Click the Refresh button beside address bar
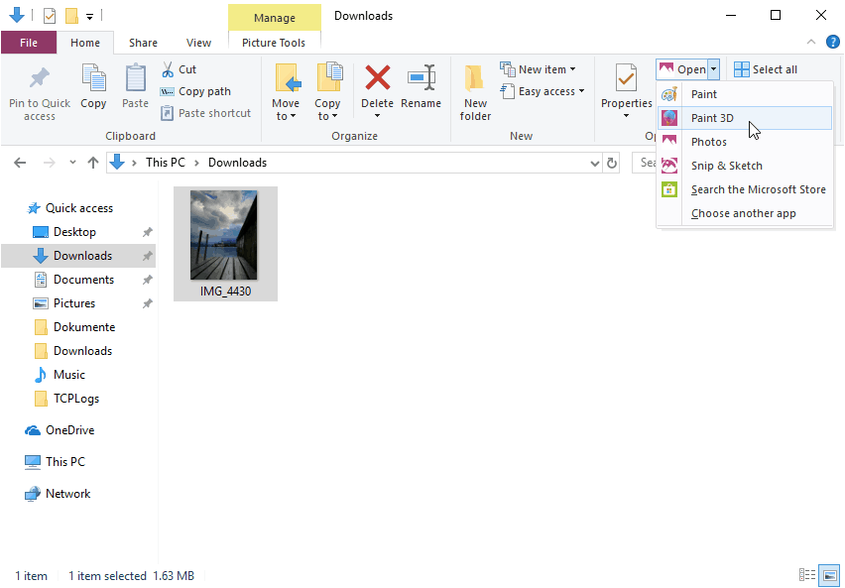Viewport: 845px width, 588px height. coord(611,163)
